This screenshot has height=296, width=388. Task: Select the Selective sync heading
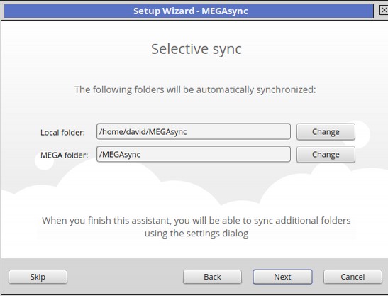click(196, 49)
